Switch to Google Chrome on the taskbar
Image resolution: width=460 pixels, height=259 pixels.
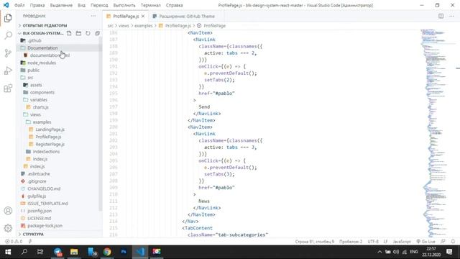pyautogui.click(x=107, y=252)
